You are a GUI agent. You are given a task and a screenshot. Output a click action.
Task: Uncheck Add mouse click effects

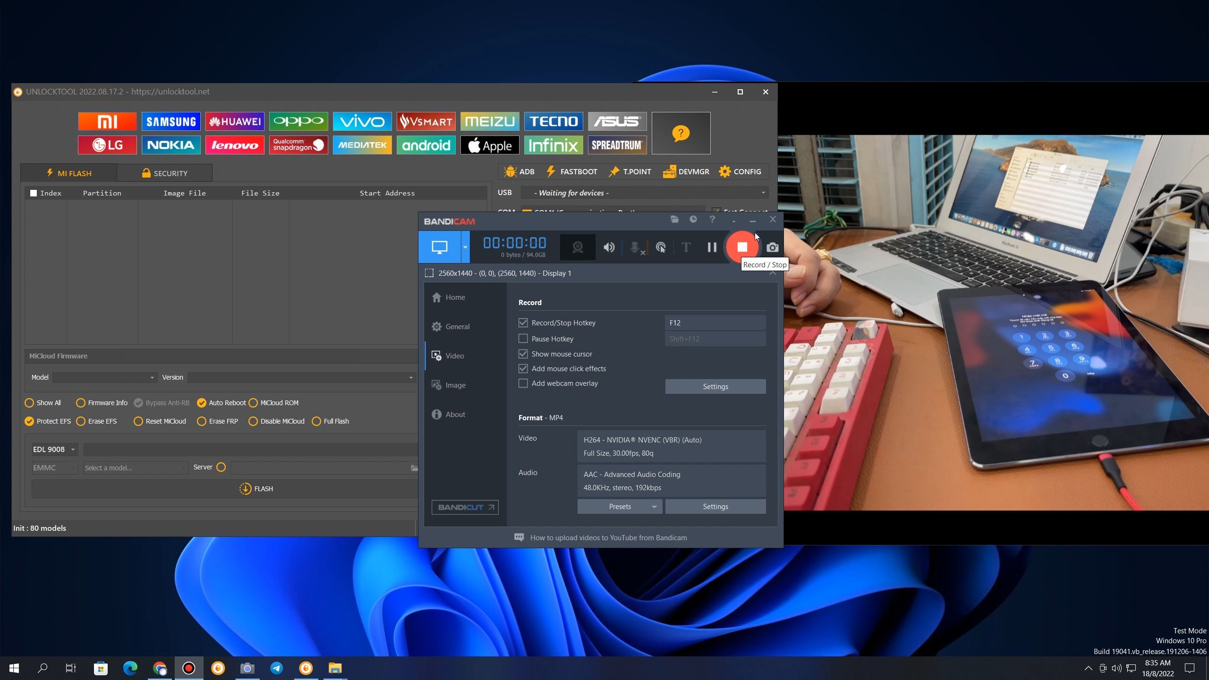(x=523, y=368)
